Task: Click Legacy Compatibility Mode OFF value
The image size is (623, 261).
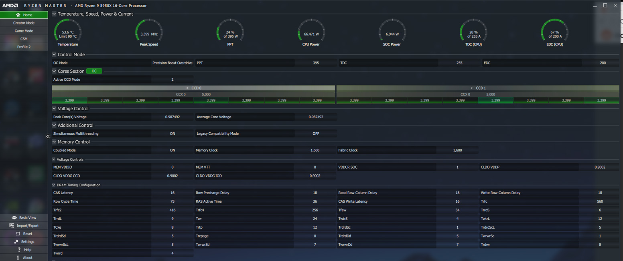Action: coord(316,133)
